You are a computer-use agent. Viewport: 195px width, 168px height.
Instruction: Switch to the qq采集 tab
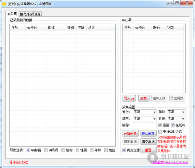(x=12, y=14)
